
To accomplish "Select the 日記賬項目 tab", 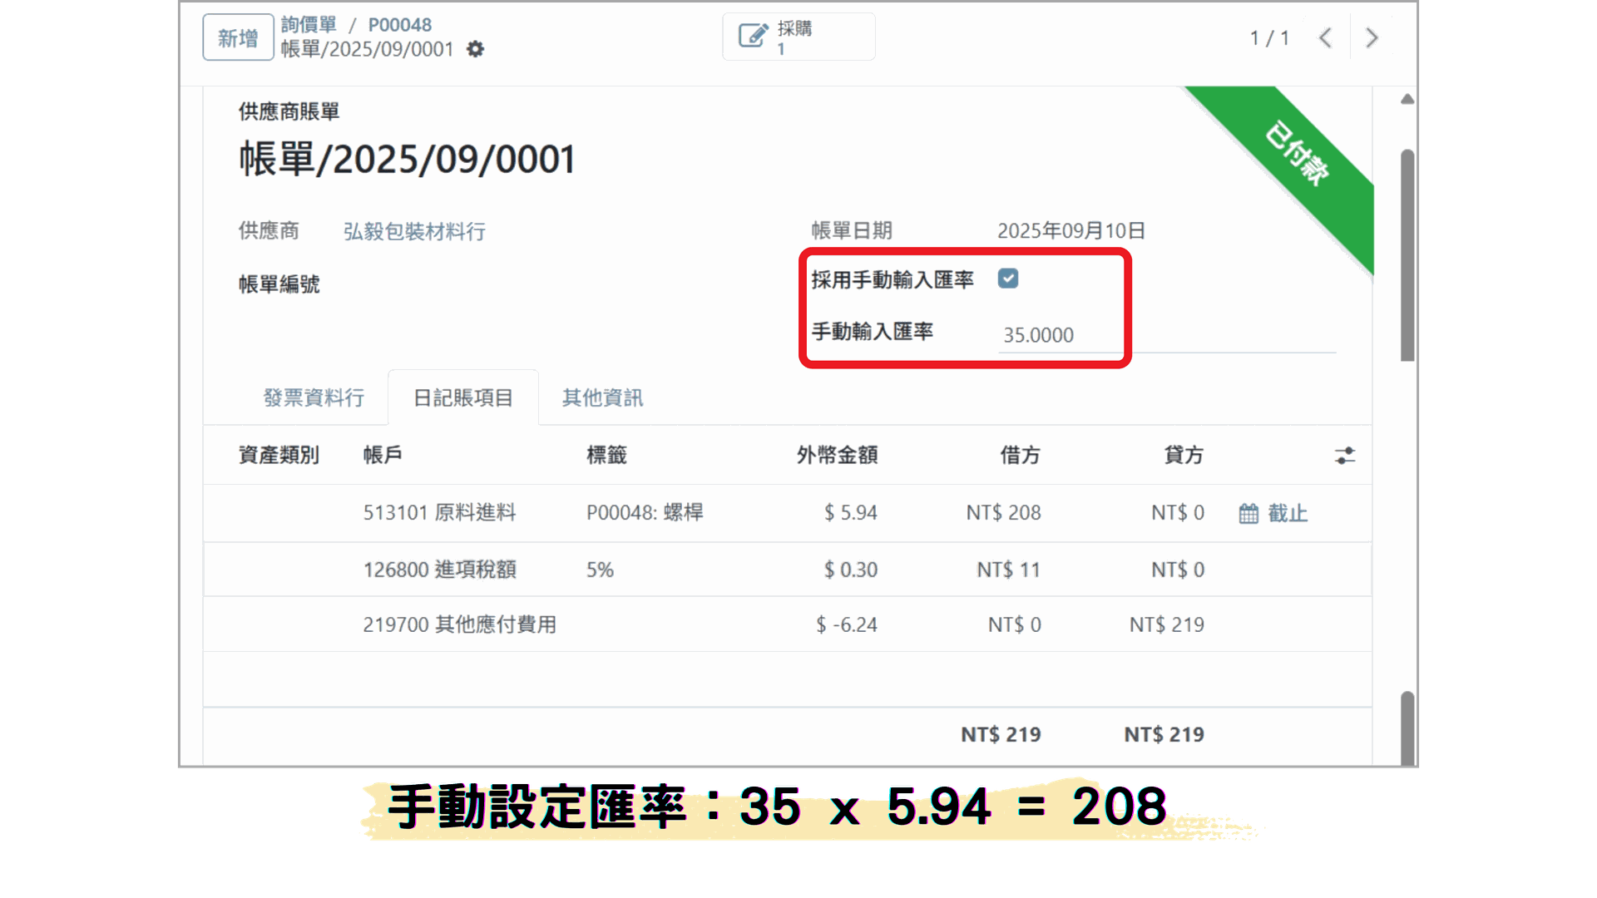I will coord(463,398).
